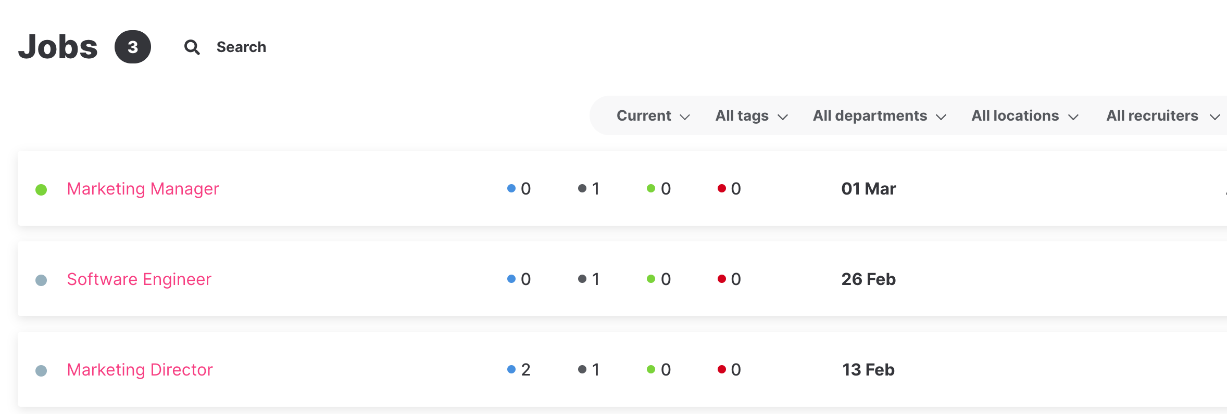Click the 26 Feb date on Software Engineer
Screen dimensions: 1227x414
[868, 279]
